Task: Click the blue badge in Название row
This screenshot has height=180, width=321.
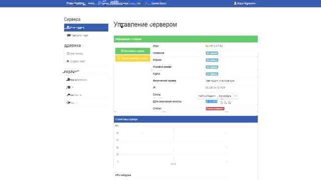Action: (x=212, y=53)
